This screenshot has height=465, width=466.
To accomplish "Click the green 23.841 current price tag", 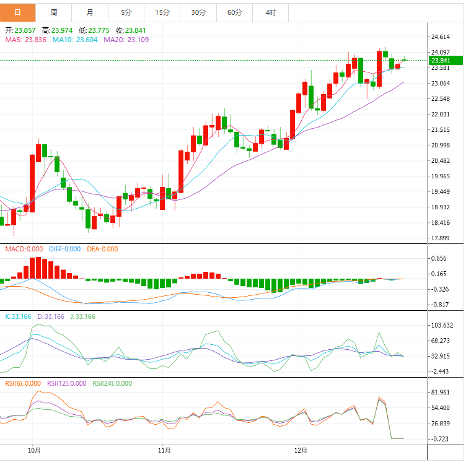I will (x=446, y=60).
